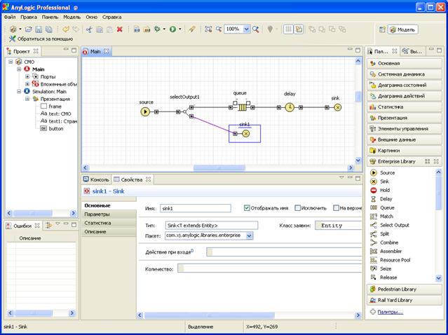Pick Source from Enterprise Library palette
448x335 pixels.
(x=383, y=173)
